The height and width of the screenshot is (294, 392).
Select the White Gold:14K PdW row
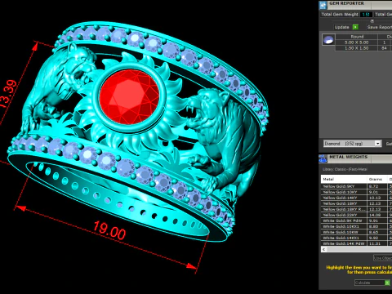click(x=357, y=243)
